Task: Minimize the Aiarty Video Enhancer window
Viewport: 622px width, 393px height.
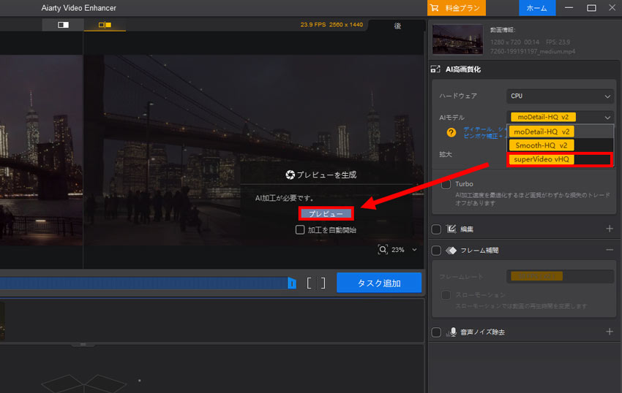Action: click(569, 7)
